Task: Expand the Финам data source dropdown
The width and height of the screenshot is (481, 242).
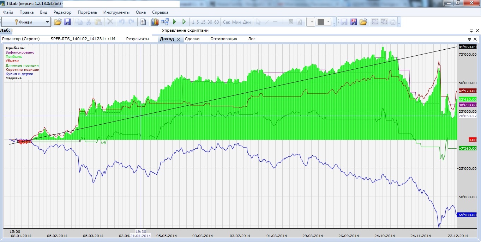Action: (47, 22)
